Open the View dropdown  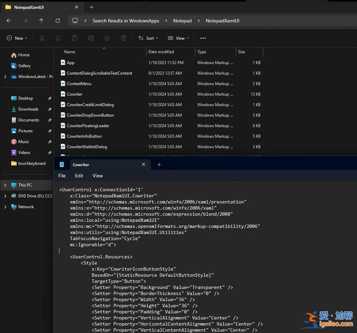178,38
